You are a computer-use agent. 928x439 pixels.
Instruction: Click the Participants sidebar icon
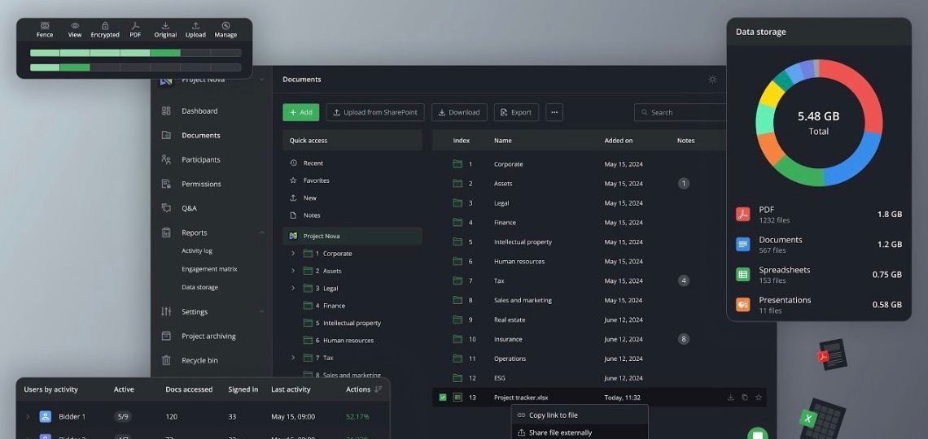tap(166, 159)
